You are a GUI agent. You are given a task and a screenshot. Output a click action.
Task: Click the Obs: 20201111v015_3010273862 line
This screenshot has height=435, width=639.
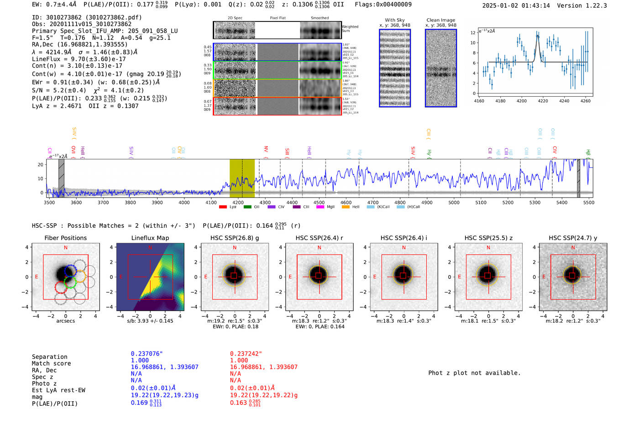[x=82, y=24]
